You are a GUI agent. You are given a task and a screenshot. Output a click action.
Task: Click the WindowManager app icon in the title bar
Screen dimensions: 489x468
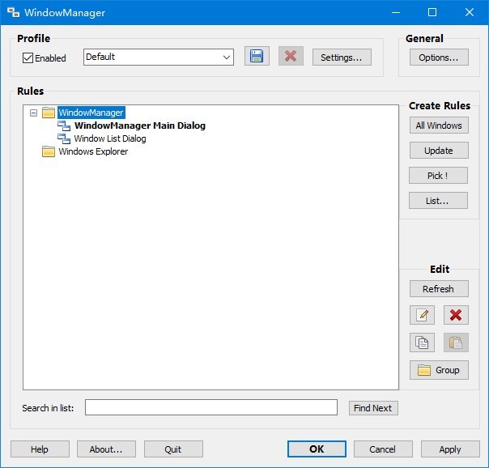(x=14, y=12)
